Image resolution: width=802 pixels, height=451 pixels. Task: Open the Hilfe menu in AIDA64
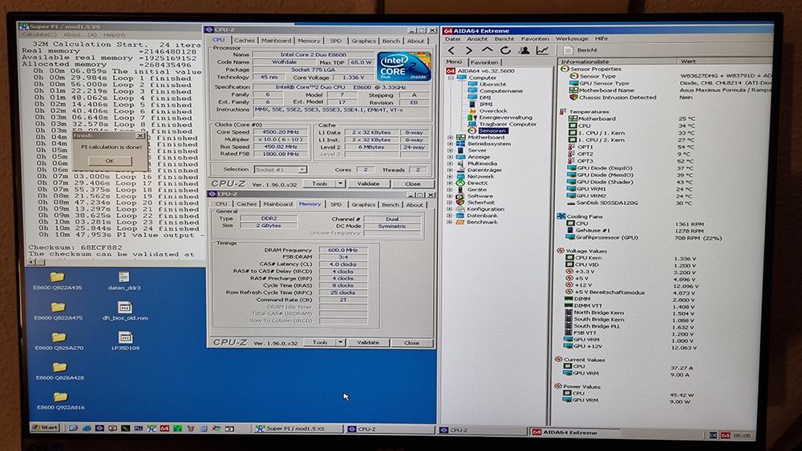tap(601, 38)
